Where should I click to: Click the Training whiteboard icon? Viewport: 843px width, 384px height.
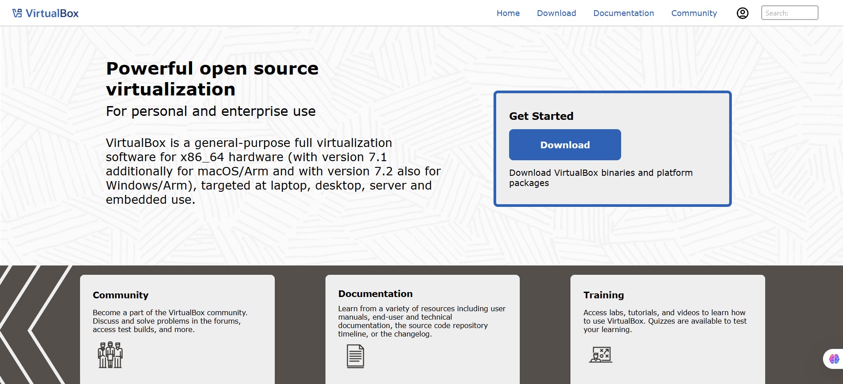point(601,355)
